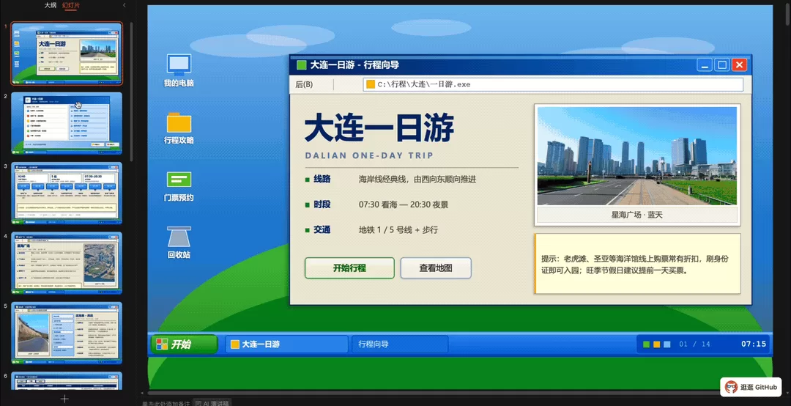The width and height of the screenshot is (791, 406).
Task: Click the green 开始 start button
Action: tap(184, 344)
